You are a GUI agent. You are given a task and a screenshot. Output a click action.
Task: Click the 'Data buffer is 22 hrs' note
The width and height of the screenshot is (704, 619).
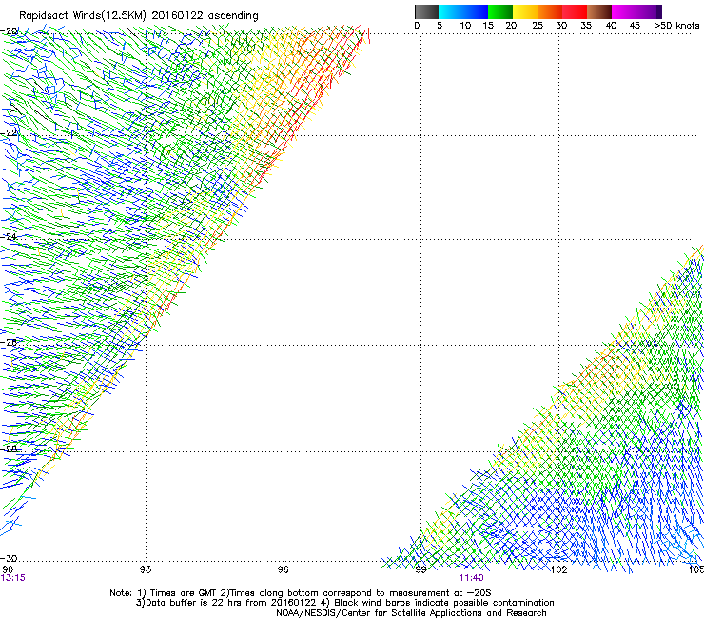tap(344, 603)
